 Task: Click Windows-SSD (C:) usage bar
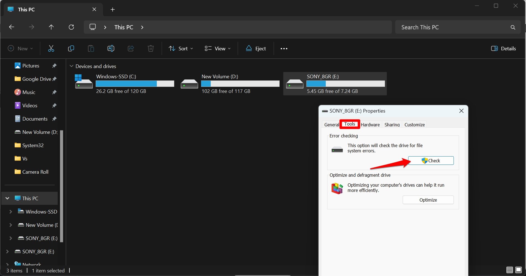135,84
